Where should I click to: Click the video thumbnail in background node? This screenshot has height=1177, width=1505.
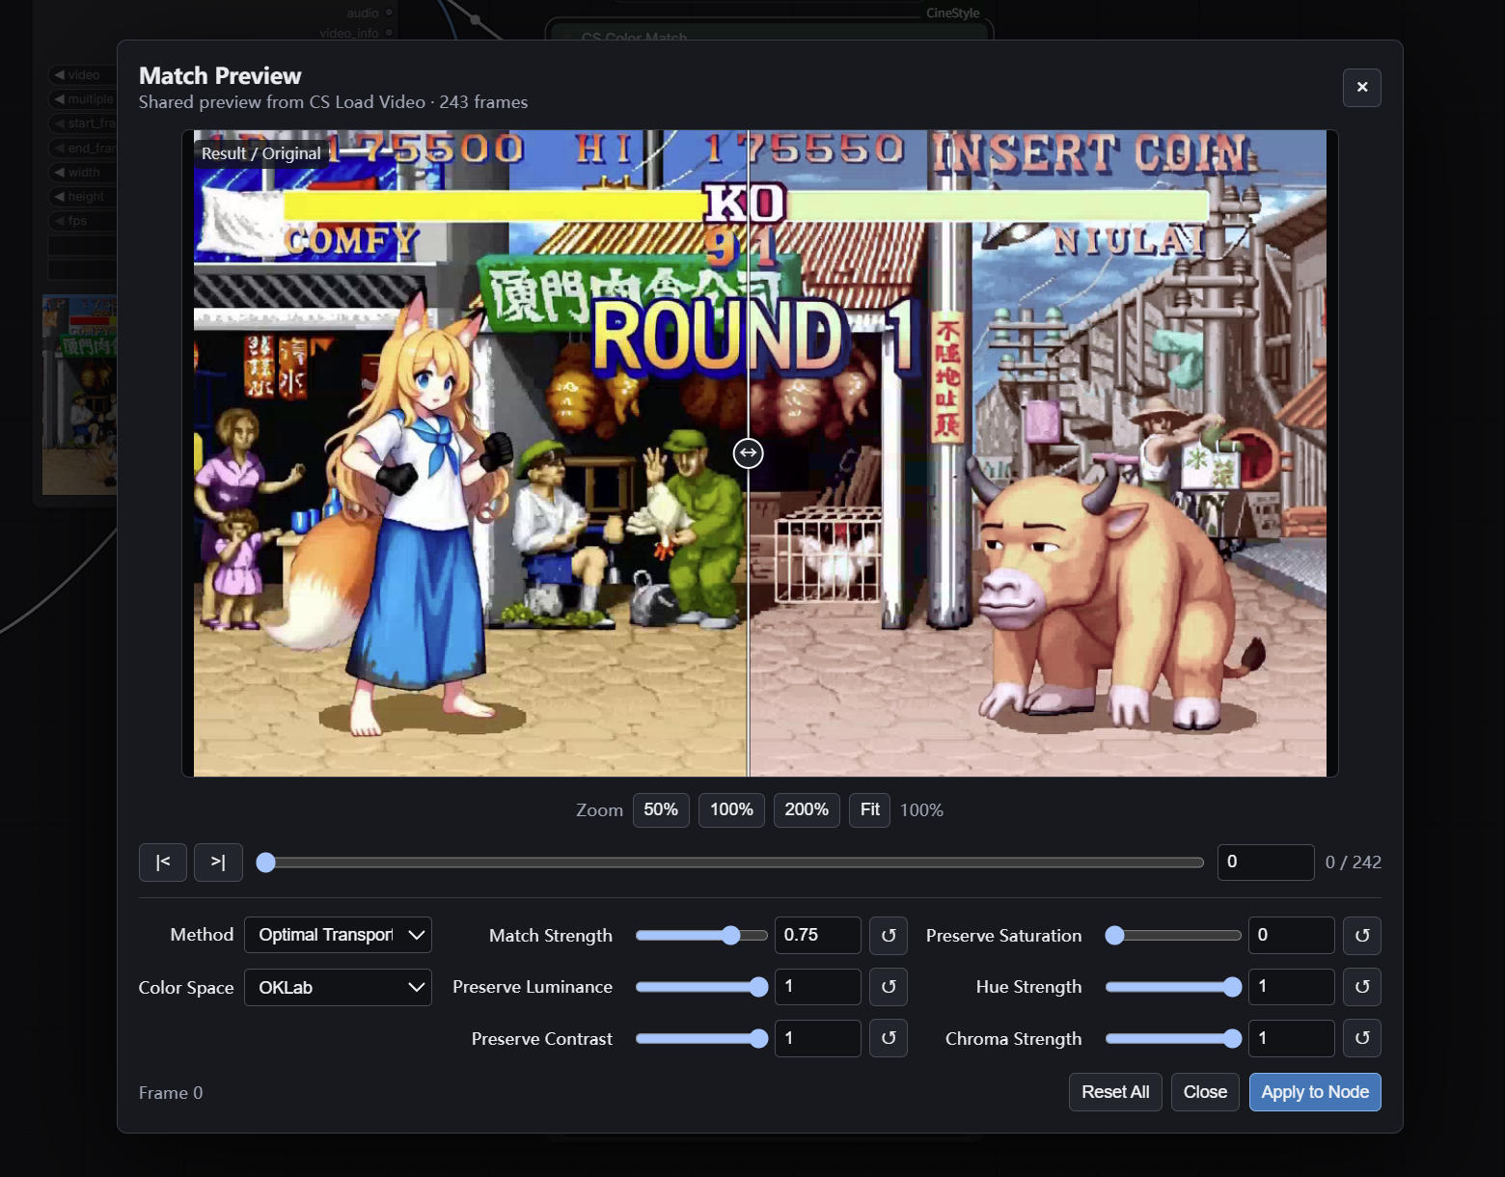point(80,395)
